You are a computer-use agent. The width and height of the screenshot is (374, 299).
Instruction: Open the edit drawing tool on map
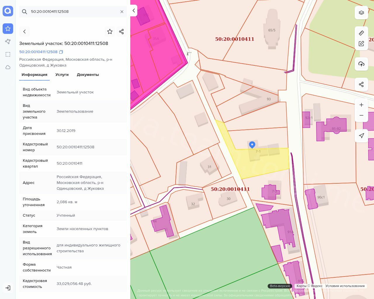(x=361, y=44)
